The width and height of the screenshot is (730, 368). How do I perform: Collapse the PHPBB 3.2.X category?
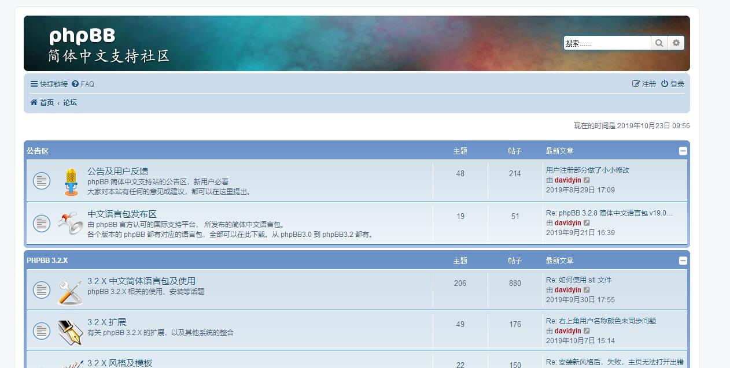[683, 261]
